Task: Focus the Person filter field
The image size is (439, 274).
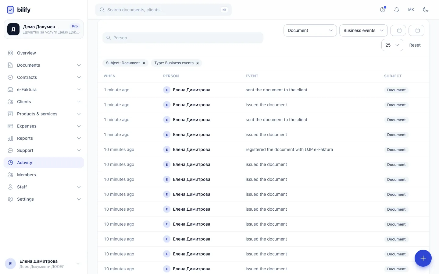Action: [x=183, y=38]
